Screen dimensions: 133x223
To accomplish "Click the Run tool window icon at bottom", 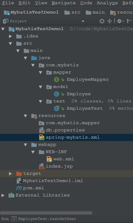I will 14,219.
